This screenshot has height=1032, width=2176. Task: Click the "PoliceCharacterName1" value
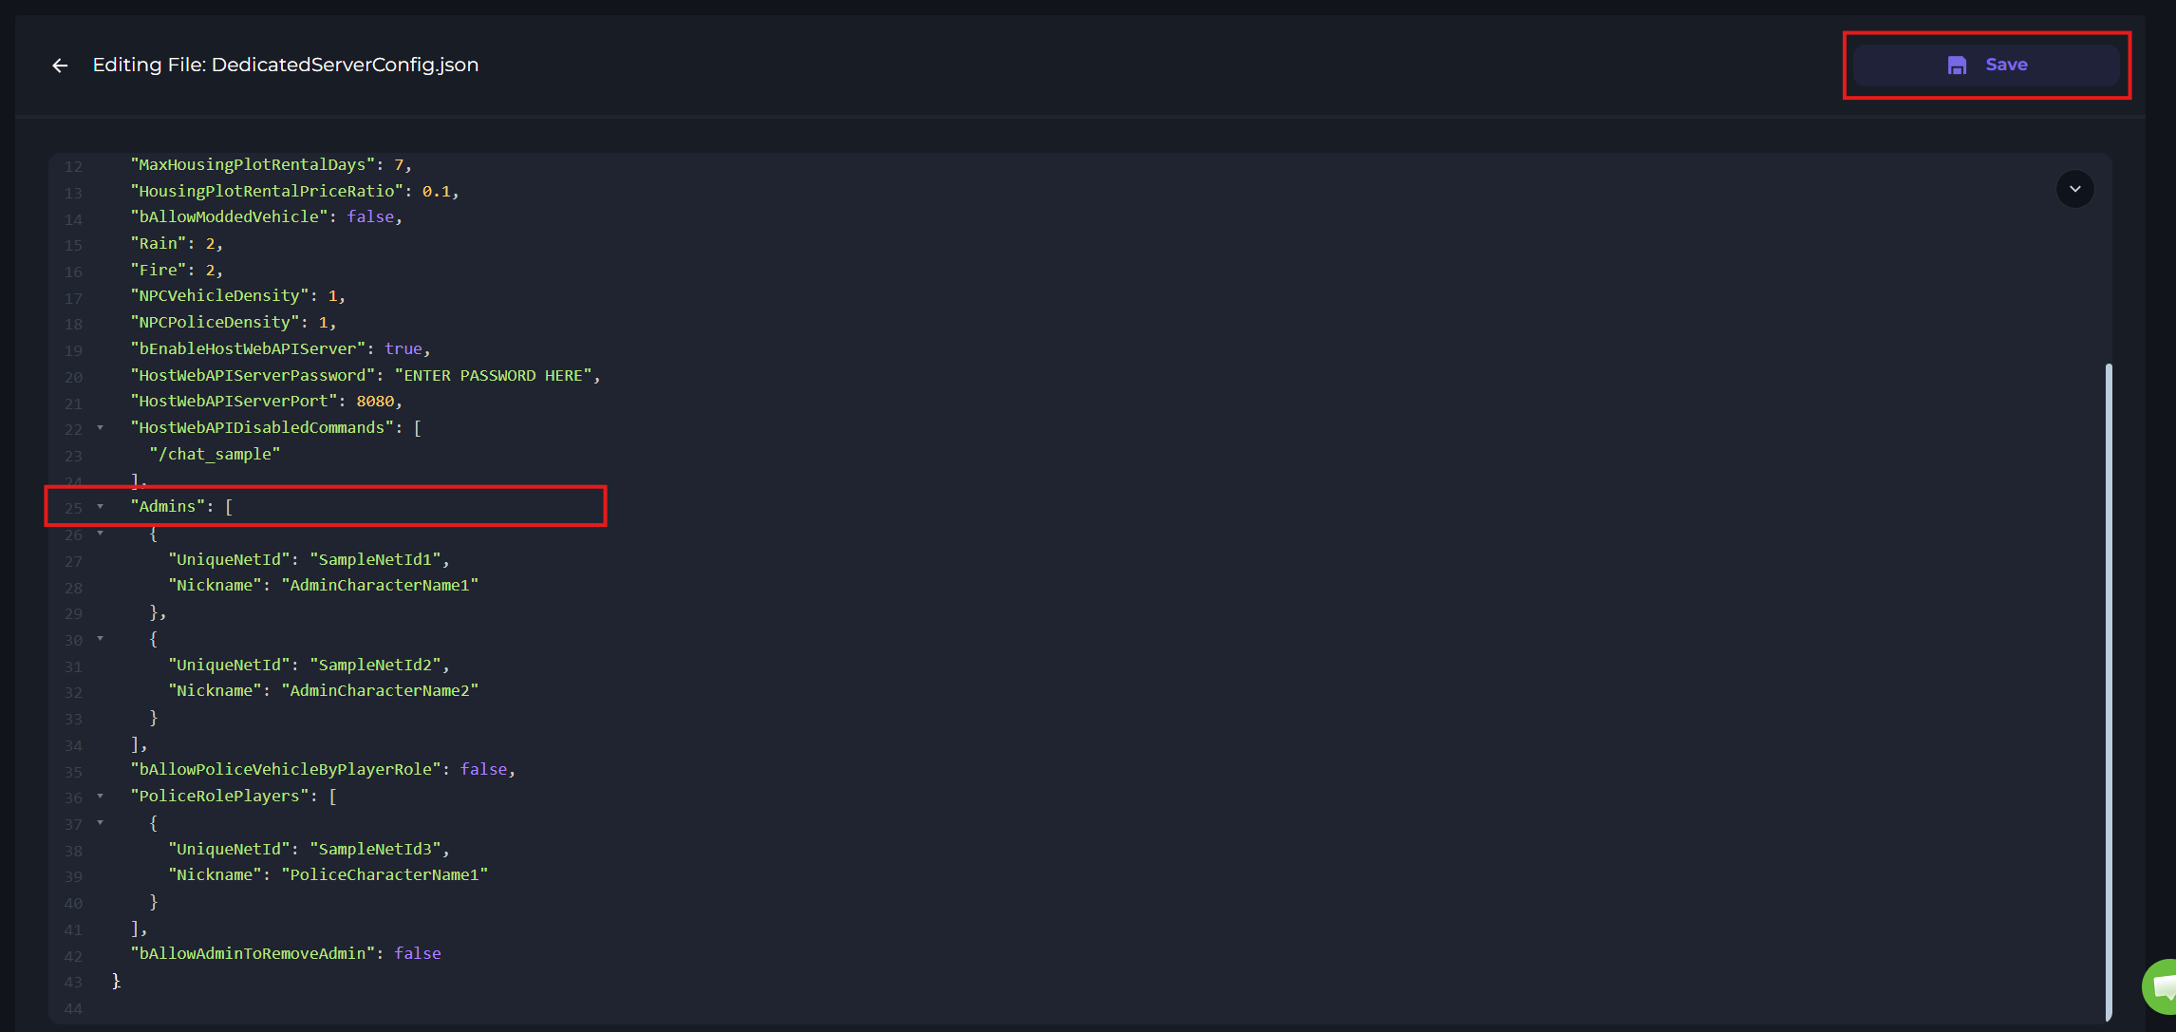coord(385,875)
